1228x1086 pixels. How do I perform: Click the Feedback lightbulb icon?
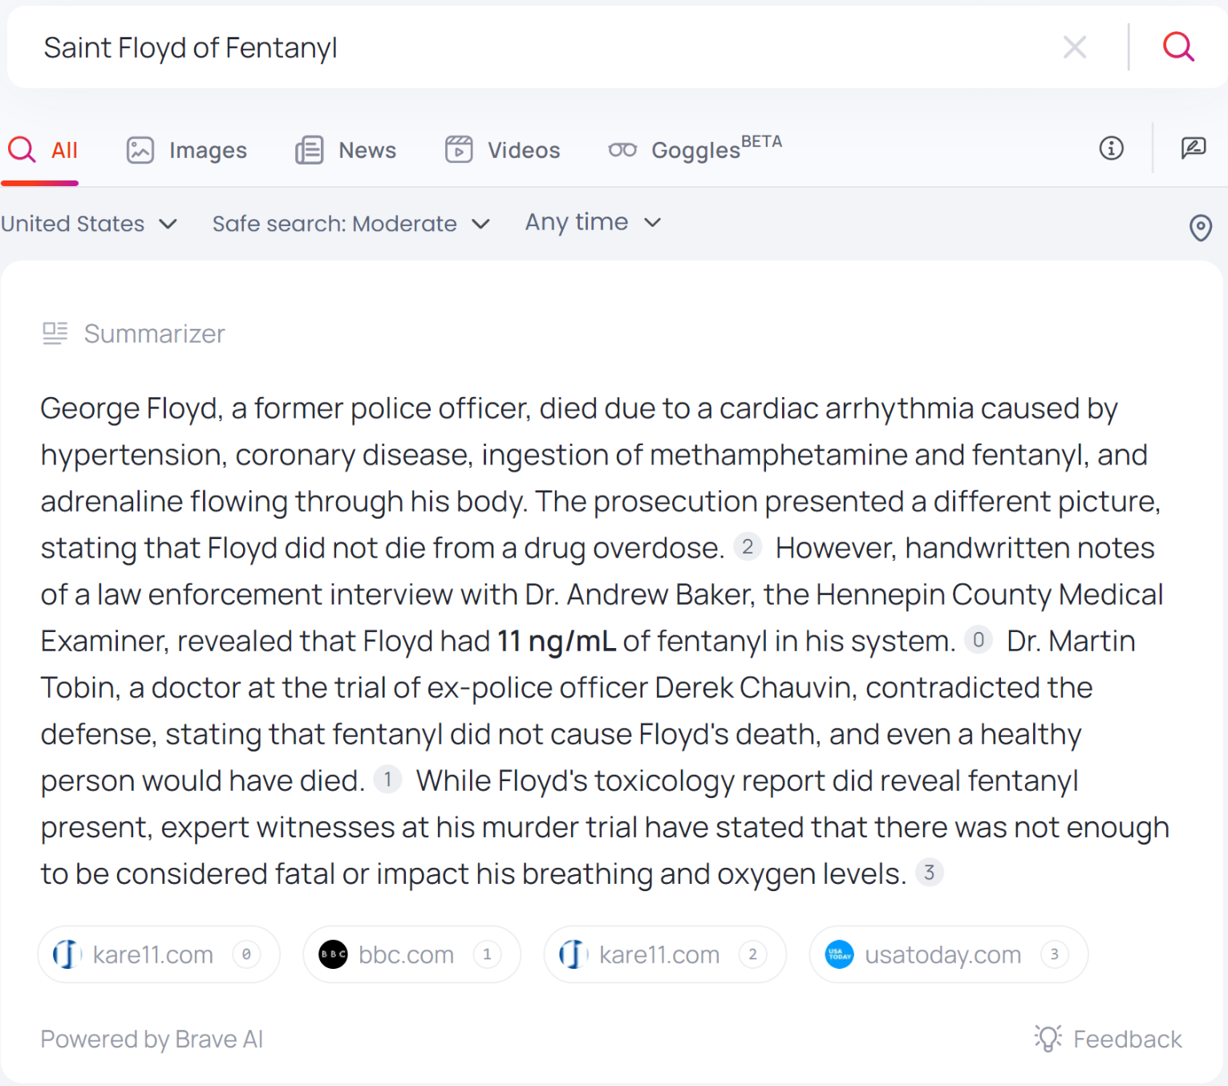coord(1048,1039)
